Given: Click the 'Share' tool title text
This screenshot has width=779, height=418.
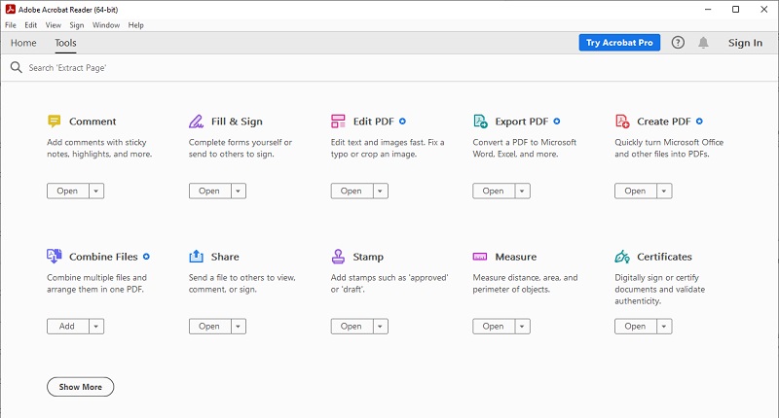Looking at the screenshot, I should [x=225, y=257].
